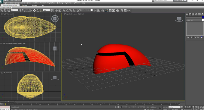Open the Group menu

(x=17, y=3)
